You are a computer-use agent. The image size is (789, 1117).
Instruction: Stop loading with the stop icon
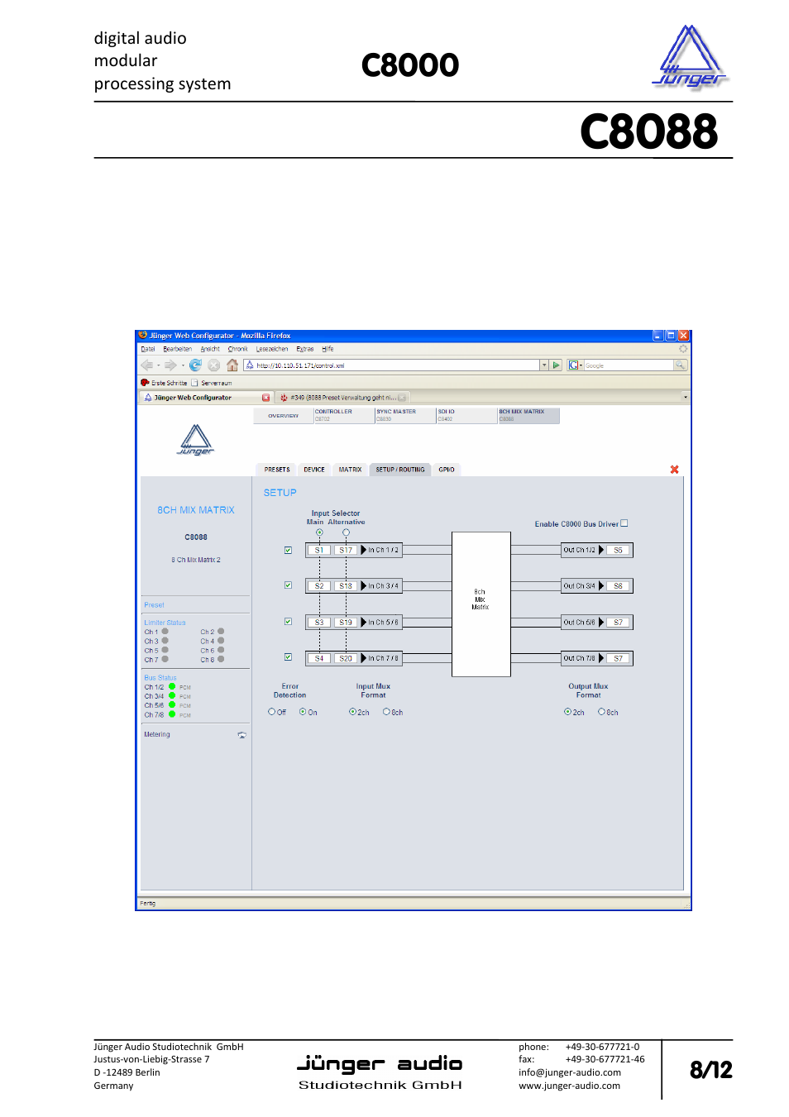213,365
